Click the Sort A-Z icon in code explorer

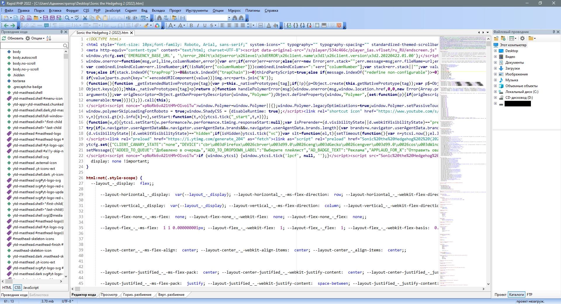tap(49, 38)
